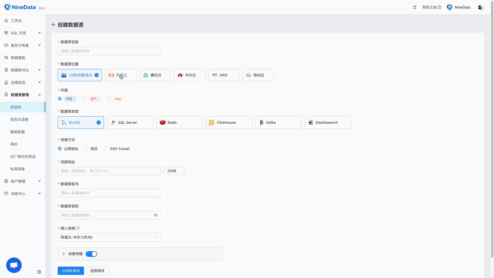Expand the 备份与恢复 menu chevron
The width and height of the screenshot is (494, 278).
pyautogui.click(x=39, y=45)
